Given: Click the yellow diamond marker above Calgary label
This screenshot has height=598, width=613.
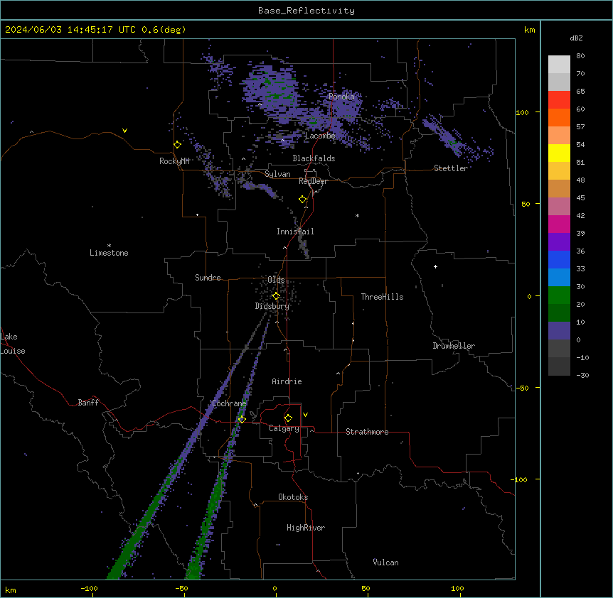Looking at the screenshot, I should [x=288, y=418].
